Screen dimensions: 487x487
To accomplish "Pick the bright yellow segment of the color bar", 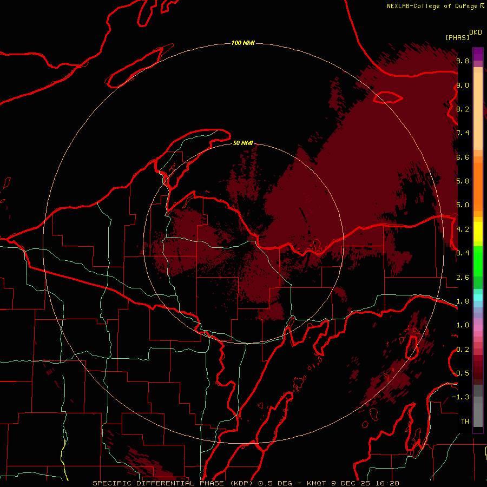I will (478, 232).
